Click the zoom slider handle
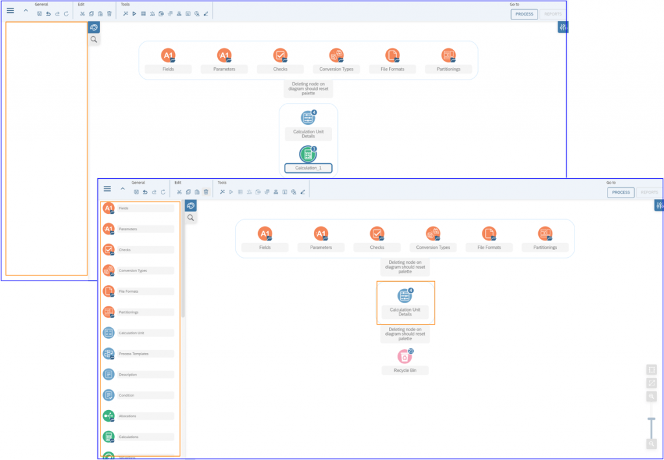Screen dimensions: 664x460 point(651,419)
